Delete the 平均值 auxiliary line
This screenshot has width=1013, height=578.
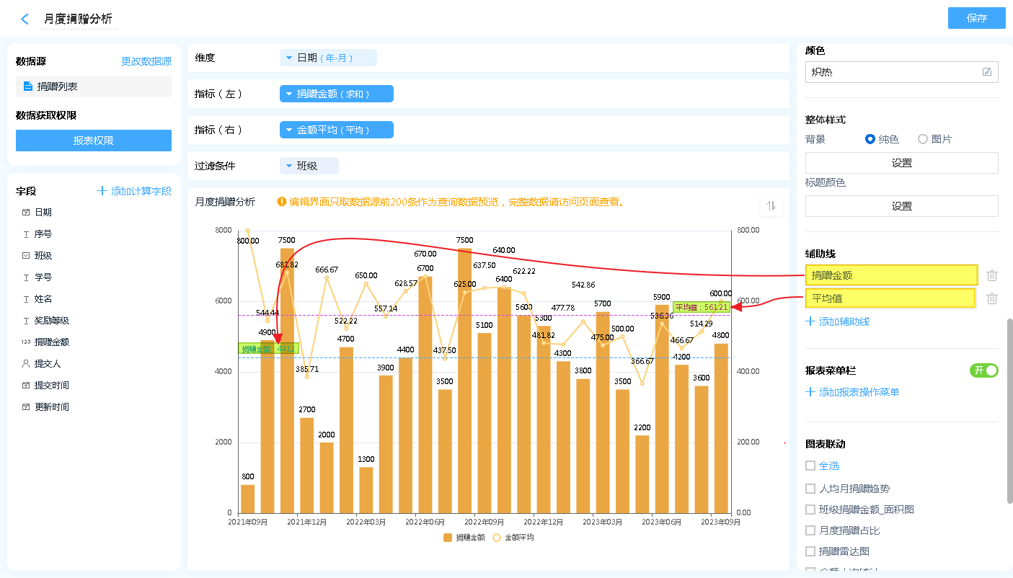(992, 298)
